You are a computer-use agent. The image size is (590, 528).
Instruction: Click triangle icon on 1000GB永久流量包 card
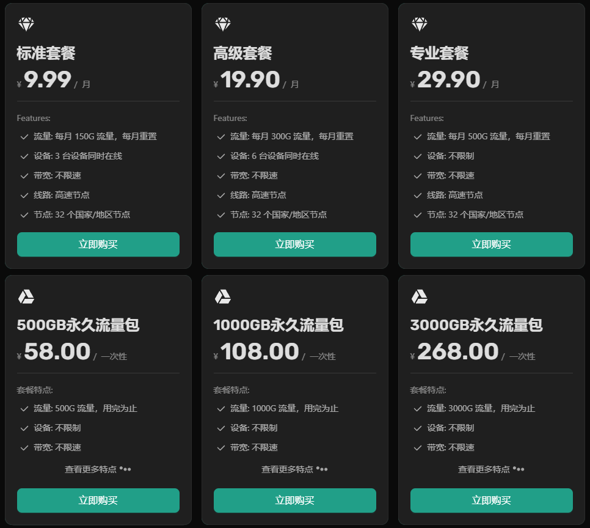(x=222, y=297)
